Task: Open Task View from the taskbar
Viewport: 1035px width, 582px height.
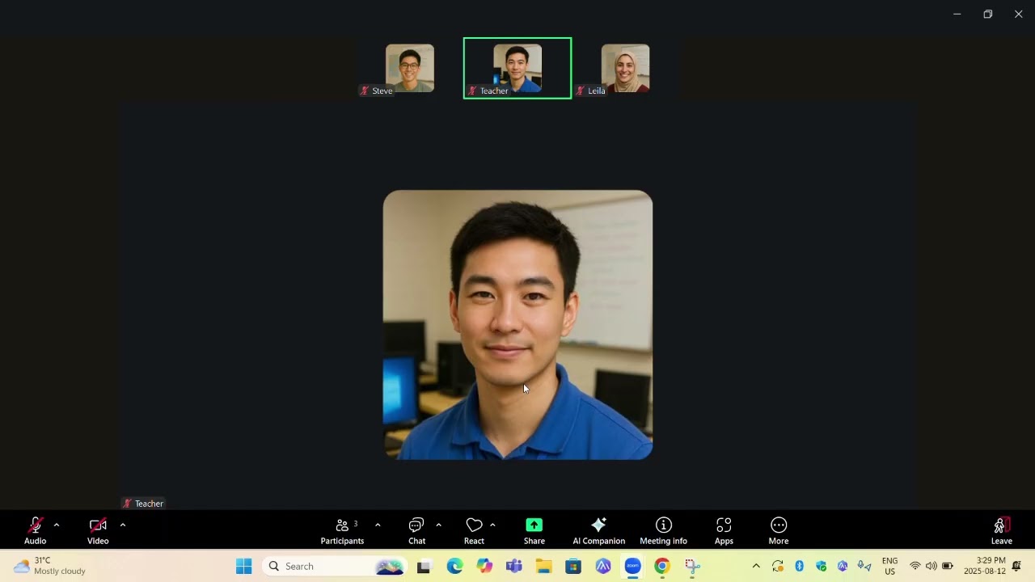Action: click(424, 566)
